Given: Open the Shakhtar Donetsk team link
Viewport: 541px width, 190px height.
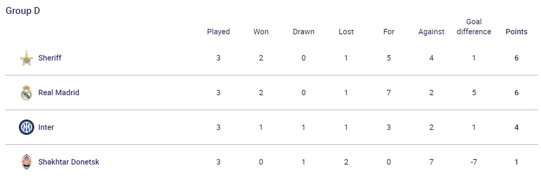Looking at the screenshot, I should [69, 162].
